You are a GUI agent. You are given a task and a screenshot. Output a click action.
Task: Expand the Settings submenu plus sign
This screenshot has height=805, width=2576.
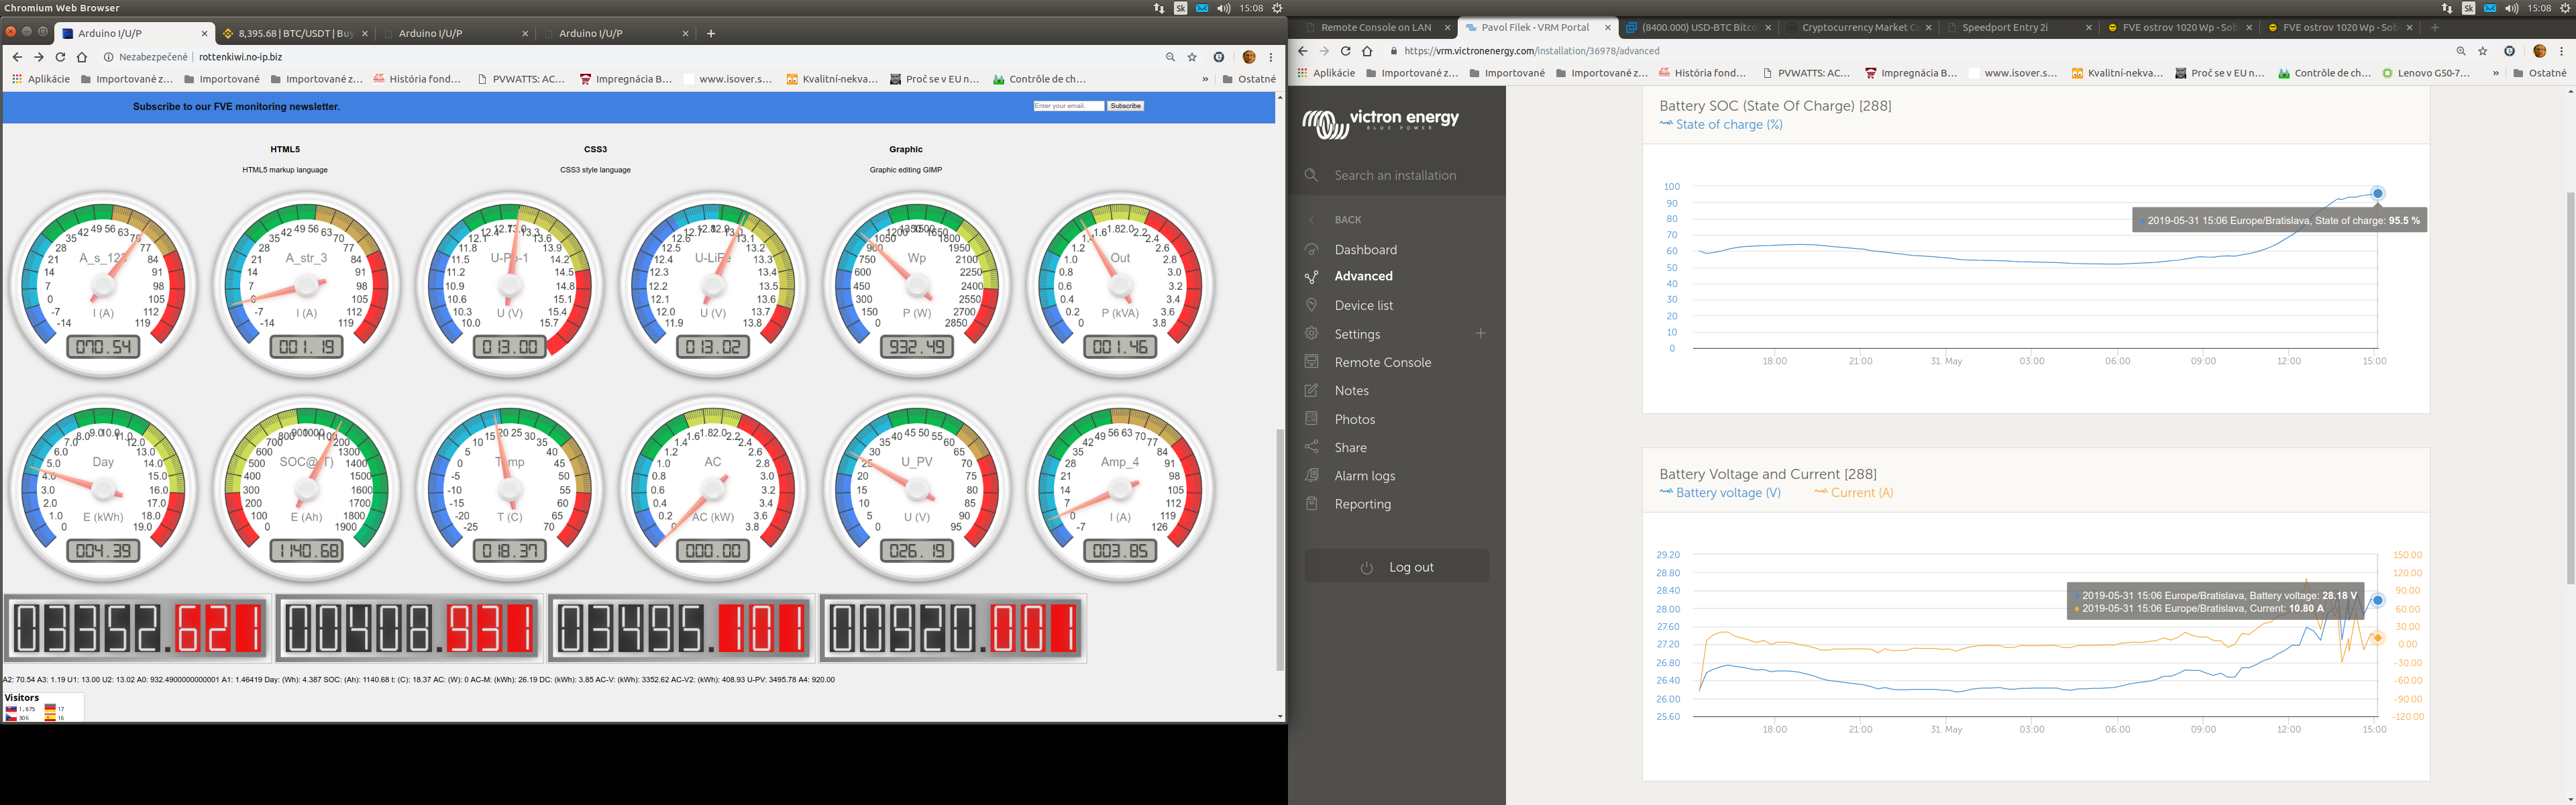tap(1481, 333)
